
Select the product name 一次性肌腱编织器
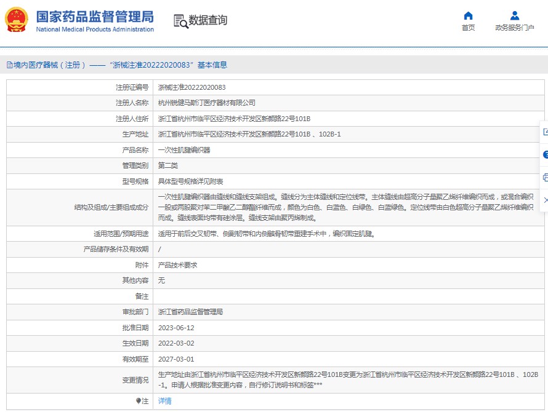click(184, 150)
